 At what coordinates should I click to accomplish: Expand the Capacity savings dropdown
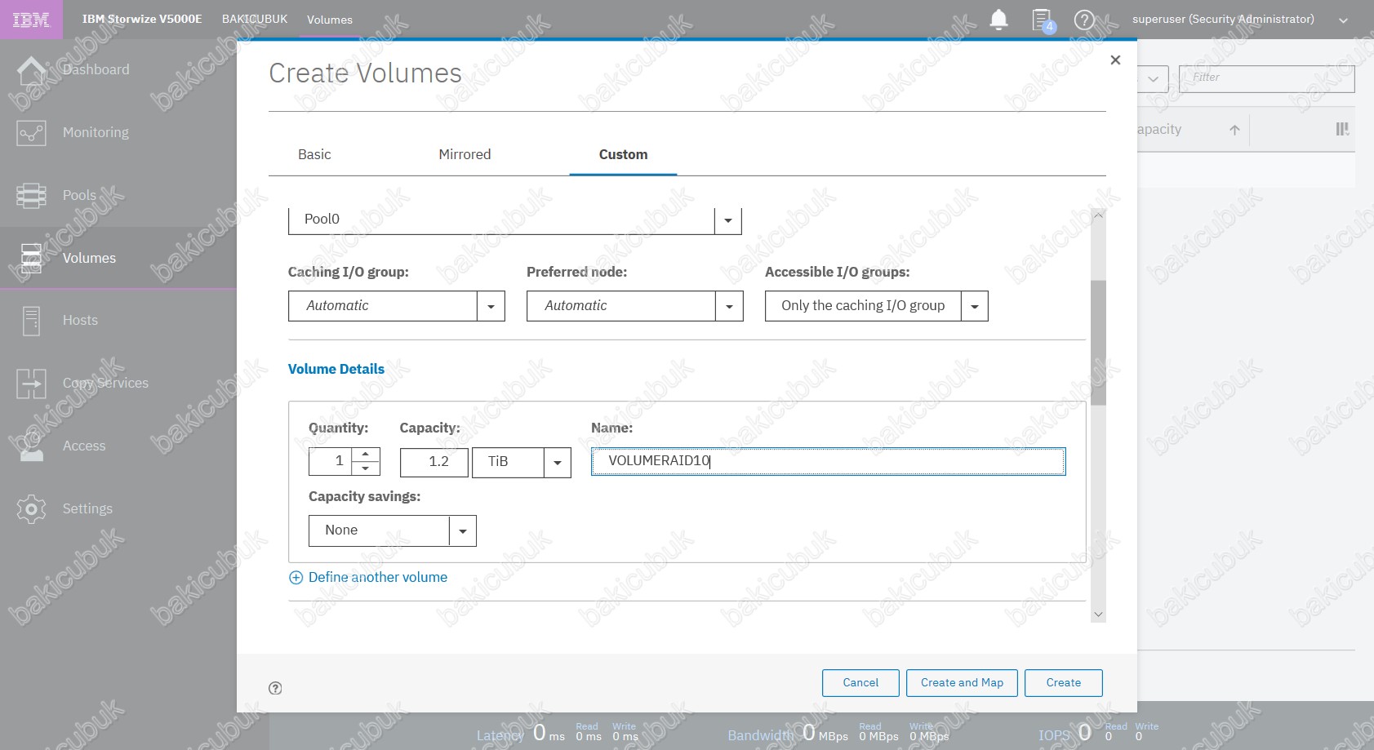462,531
